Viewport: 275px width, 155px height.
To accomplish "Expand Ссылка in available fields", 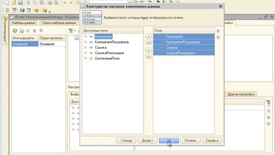I will pyautogui.click(x=86, y=47).
